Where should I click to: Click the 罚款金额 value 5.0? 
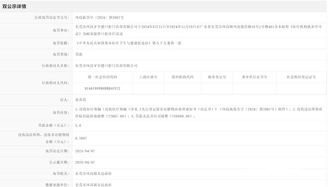click(x=78, y=125)
